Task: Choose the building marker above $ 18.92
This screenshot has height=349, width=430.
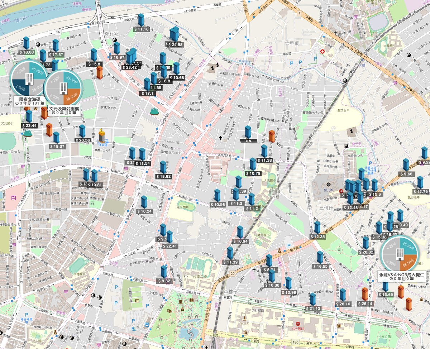Action: coord(163,167)
